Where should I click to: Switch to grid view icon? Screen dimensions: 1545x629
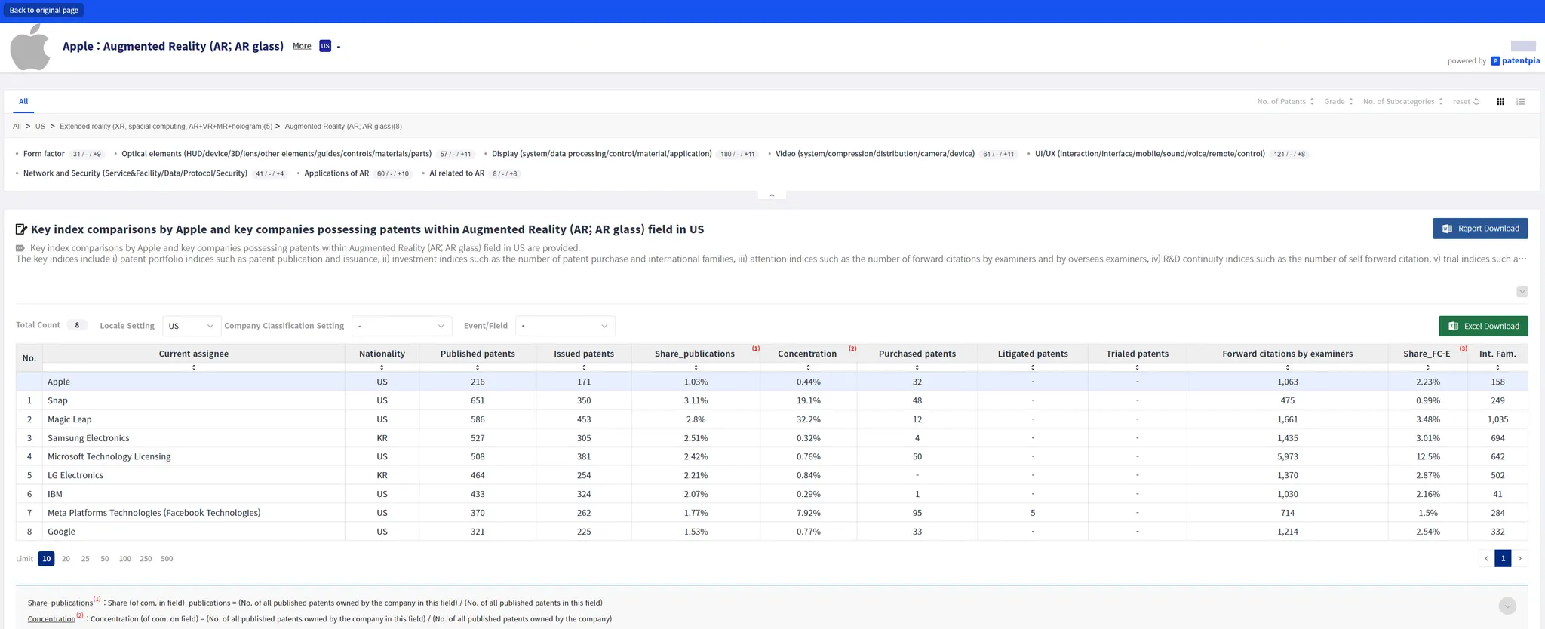[x=1500, y=102]
